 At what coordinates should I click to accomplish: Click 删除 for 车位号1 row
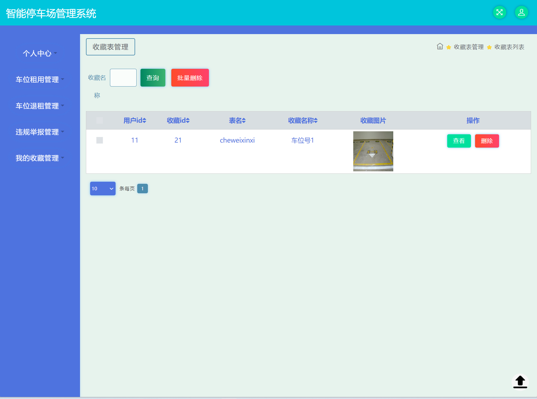click(487, 141)
